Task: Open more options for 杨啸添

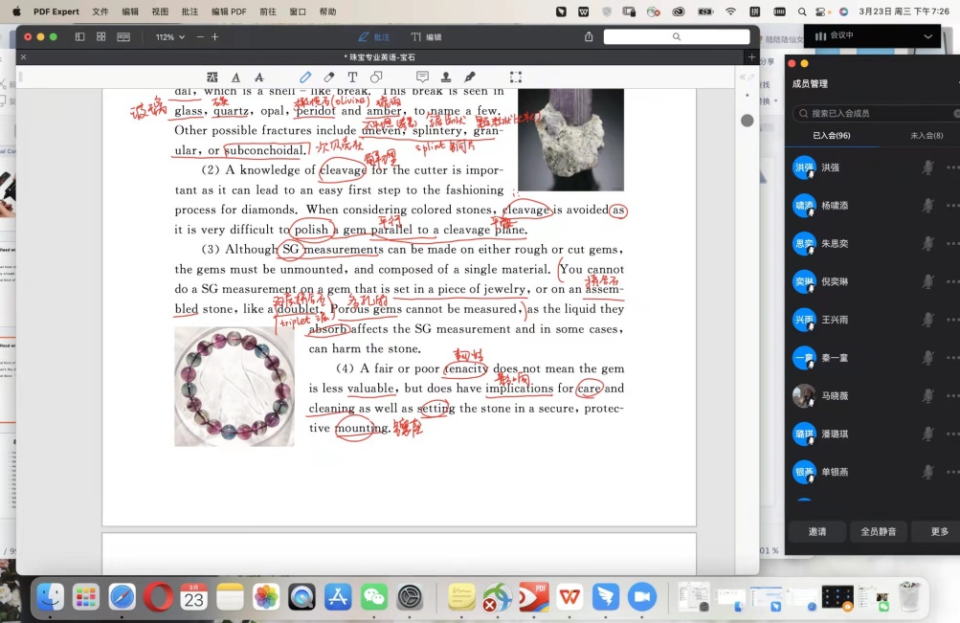Action: (x=951, y=206)
